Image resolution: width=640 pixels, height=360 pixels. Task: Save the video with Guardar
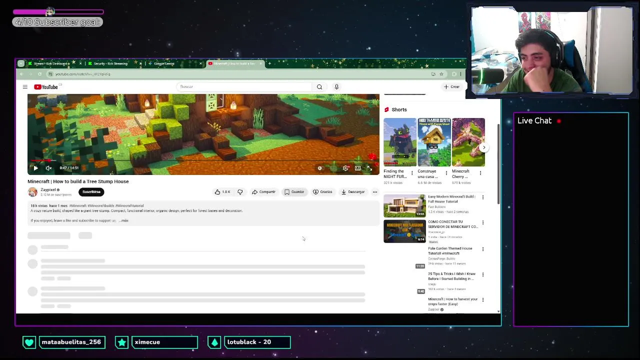click(294, 192)
